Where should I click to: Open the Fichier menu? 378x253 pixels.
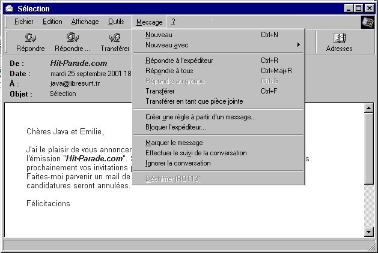pyautogui.click(x=24, y=22)
